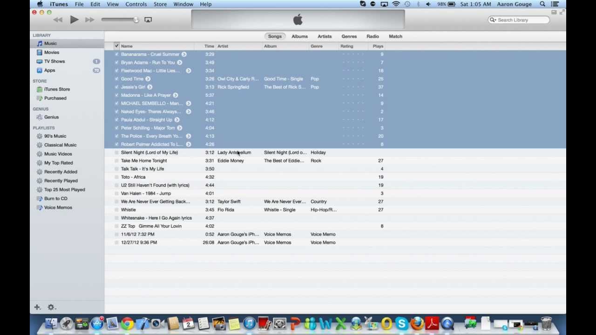
Task: Open arrow menu for Fleetwood Mac song
Action: pos(189,71)
